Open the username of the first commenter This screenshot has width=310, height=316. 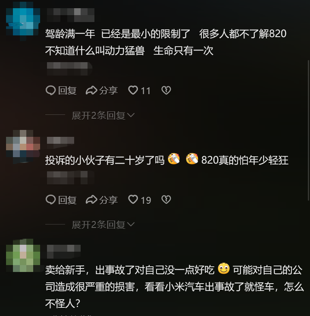pos(71,15)
